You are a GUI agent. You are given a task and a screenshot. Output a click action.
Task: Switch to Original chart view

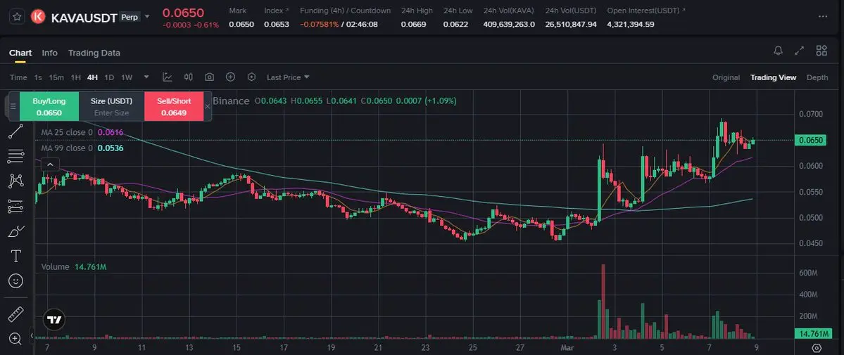point(726,77)
